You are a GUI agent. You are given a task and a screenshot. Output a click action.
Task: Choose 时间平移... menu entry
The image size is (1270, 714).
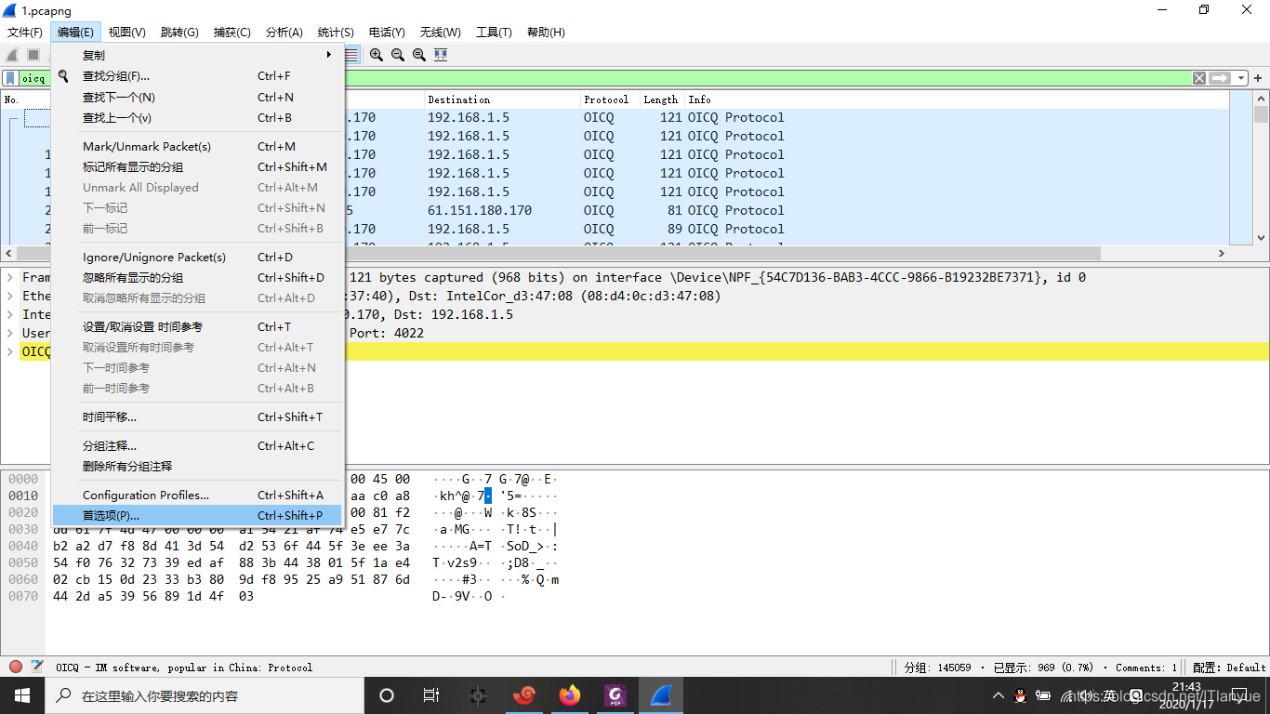[x=198, y=416]
